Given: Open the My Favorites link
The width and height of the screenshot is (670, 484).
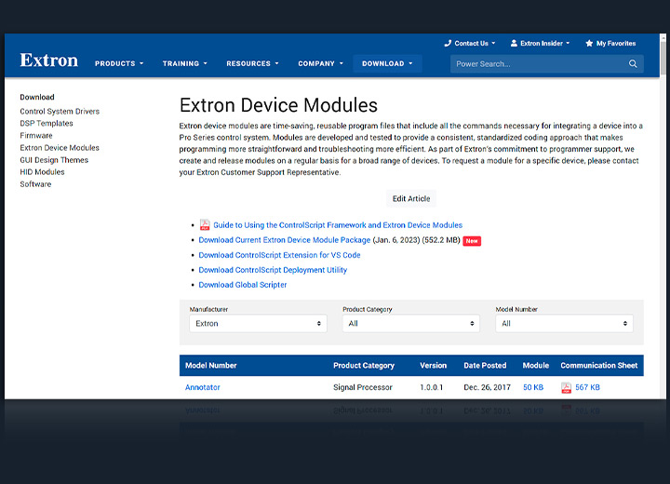Looking at the screenshot, I should (610, 43).
